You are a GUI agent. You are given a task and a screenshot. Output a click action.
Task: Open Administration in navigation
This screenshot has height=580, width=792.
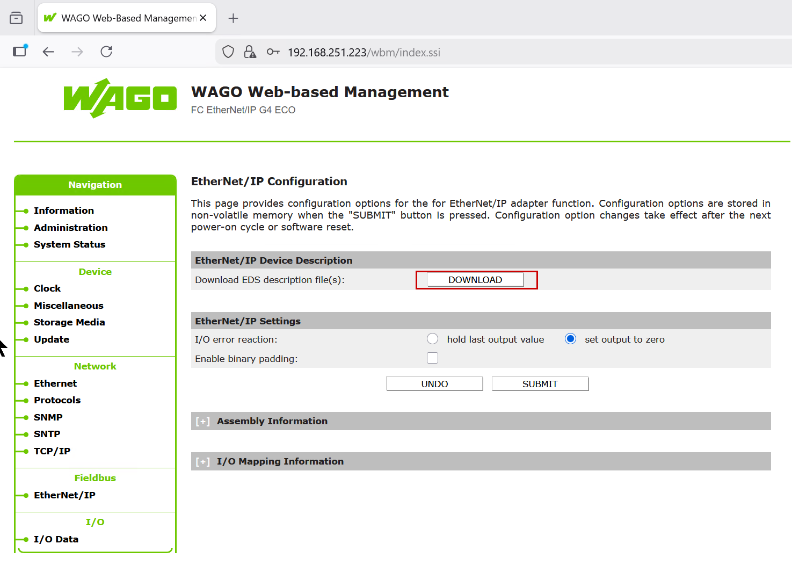click(x=70, y=228)
